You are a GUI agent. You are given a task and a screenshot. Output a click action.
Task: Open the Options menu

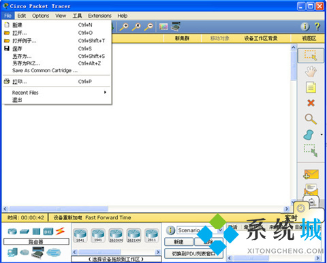[40, 16]
